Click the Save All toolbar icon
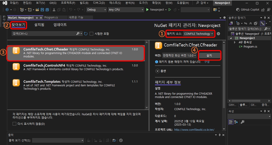Viewport: 272px width, 145px height. coord(47,10)
